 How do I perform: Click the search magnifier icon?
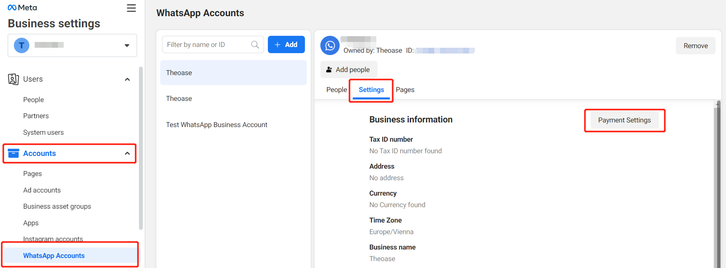point(255,45)
